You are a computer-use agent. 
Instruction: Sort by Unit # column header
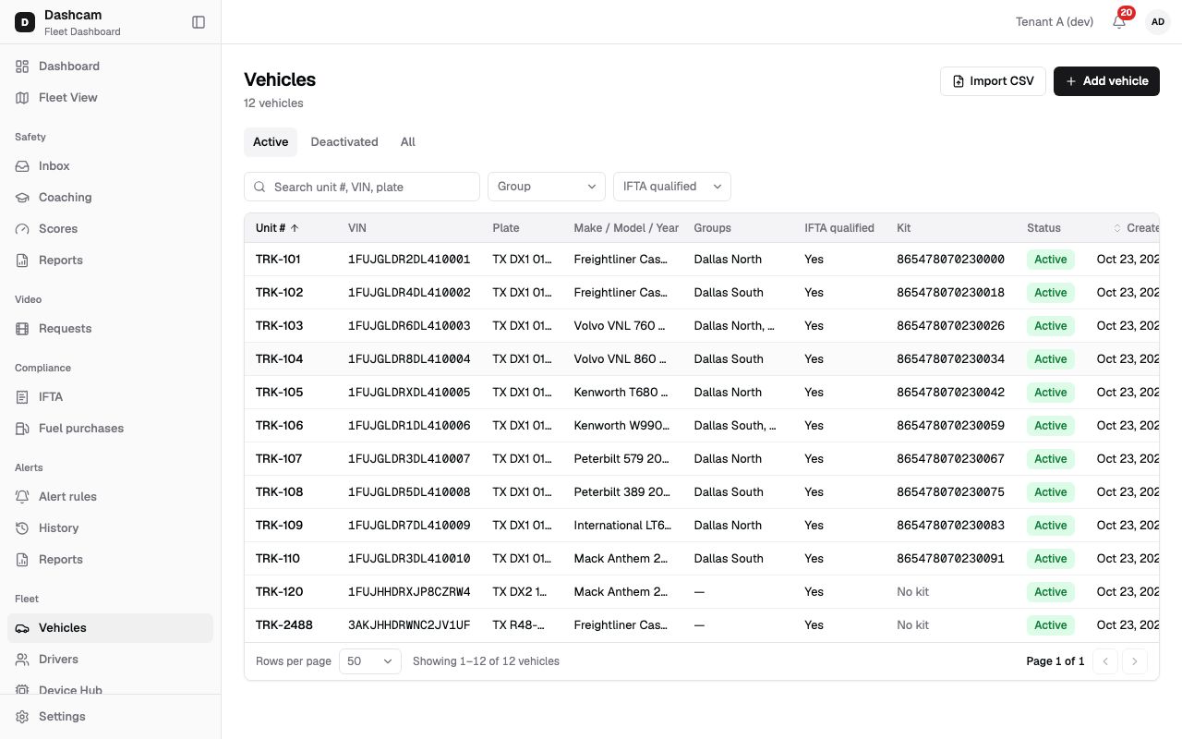click(x=277, y=228)
